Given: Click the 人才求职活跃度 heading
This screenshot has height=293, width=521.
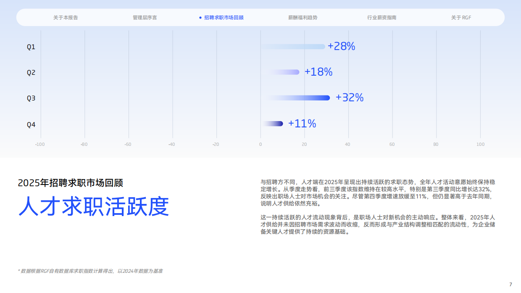Looking at the screenshot, I should pyautogui.click(x=93, y=207).
